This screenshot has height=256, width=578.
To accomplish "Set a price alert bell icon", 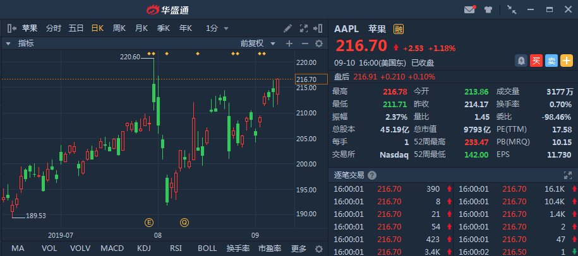I will (521, 61).
